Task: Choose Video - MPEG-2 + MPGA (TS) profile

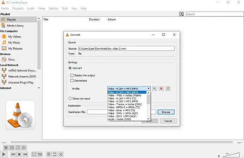Action: pos(127,107)
